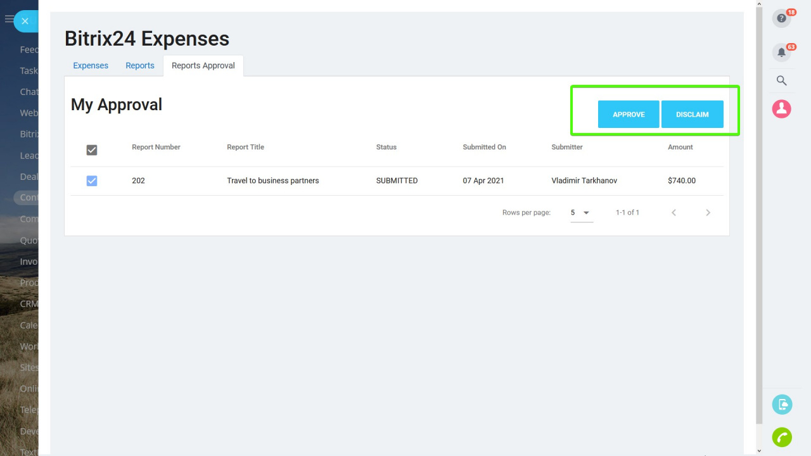Click the scrollbar down arrow
Screen dimensions: 811x456
(x=759, y=451)
